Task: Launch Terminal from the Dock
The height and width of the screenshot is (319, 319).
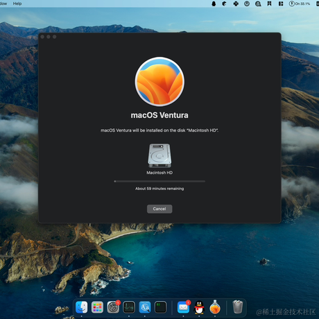Action: [x=160, y=307]
